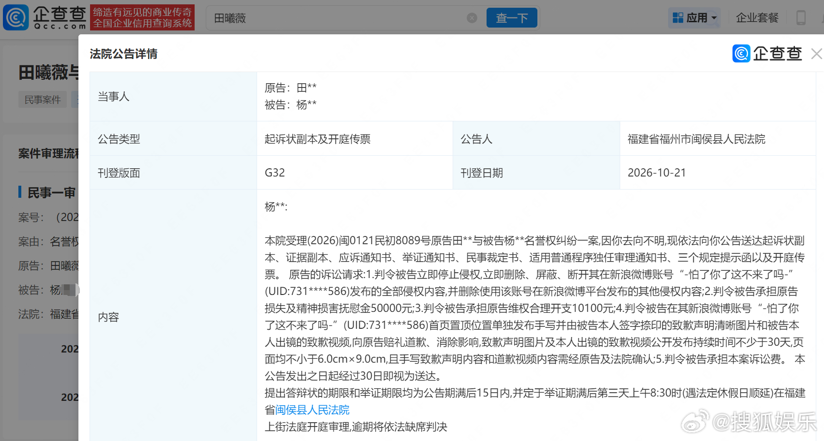
Task: Click the 法院公告详情 dialog title
Action: (123, 54)
